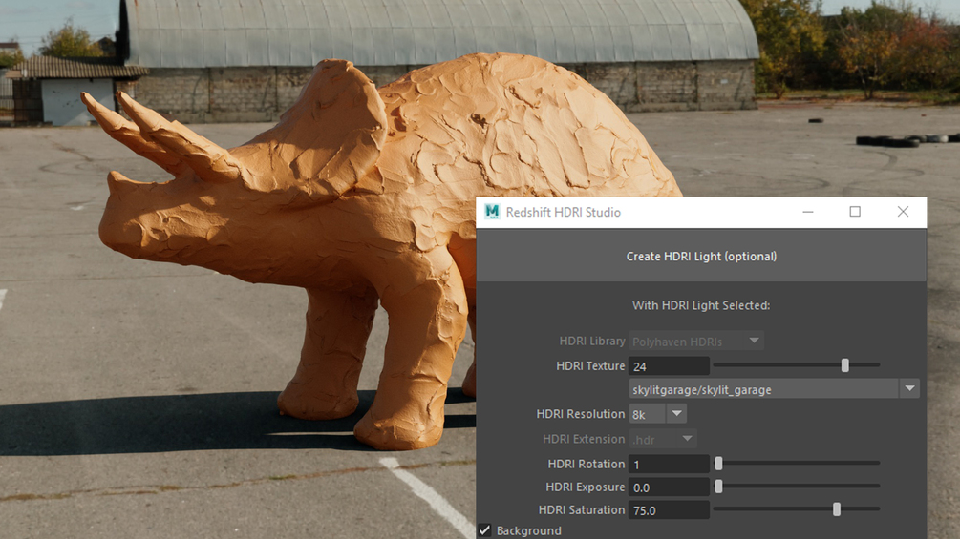Click the Maya logo icon in title bar
The height and width of the screenshot is (539, 960).
(492, 212)
